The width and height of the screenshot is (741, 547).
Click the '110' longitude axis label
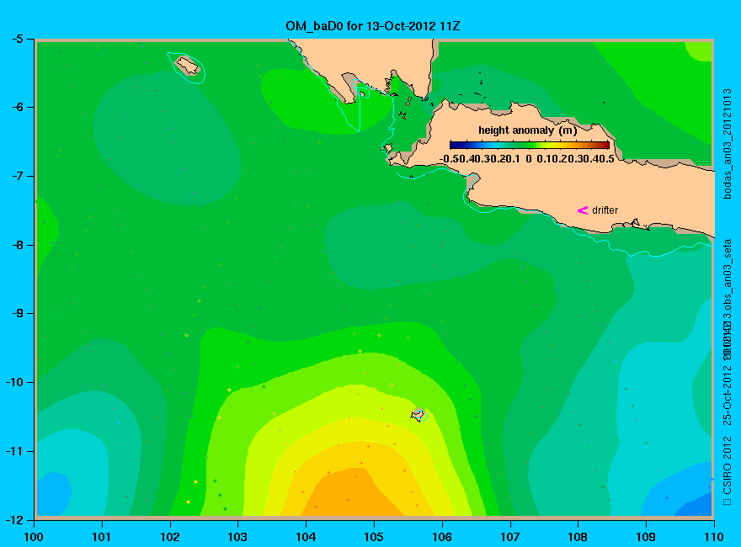point(713,537)
